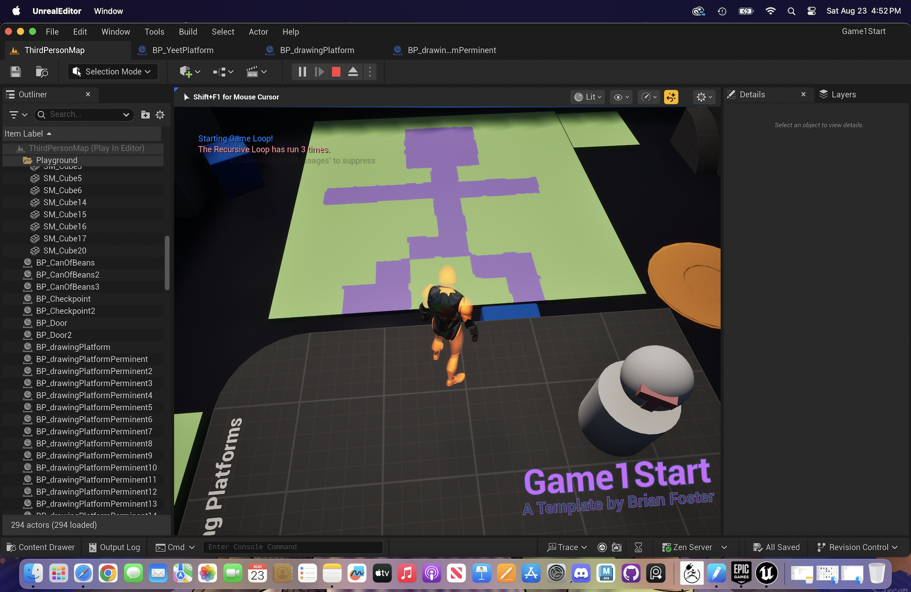
Task: Open the Lit view mode dropdown
Action: point(587,97)
